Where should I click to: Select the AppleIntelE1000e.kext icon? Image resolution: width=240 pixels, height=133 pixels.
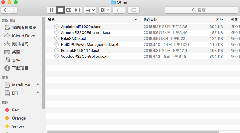coord(57,27)
